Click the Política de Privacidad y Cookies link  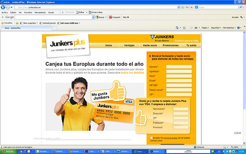point(47,138)
